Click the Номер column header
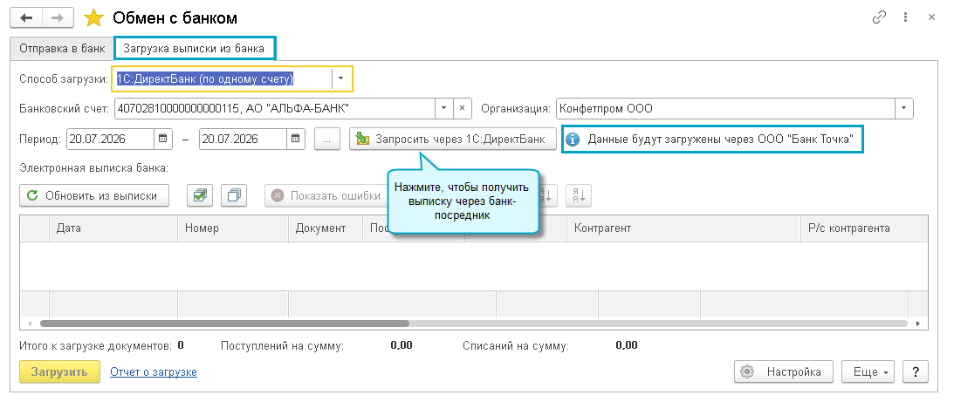Screen dimensions: 954x402 (233, 228)
